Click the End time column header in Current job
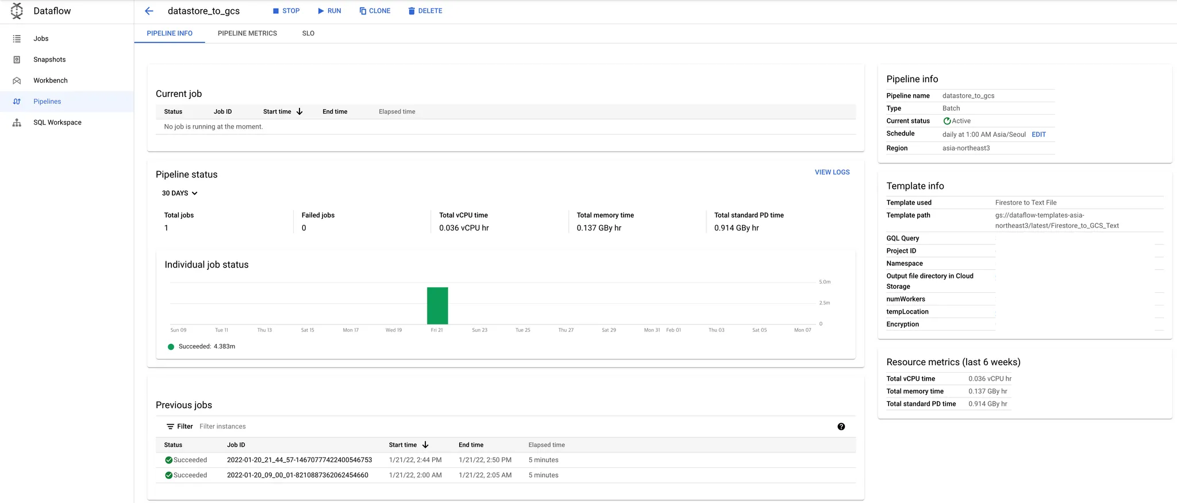This screenshot has width=1177, height=503. [335, 112]
